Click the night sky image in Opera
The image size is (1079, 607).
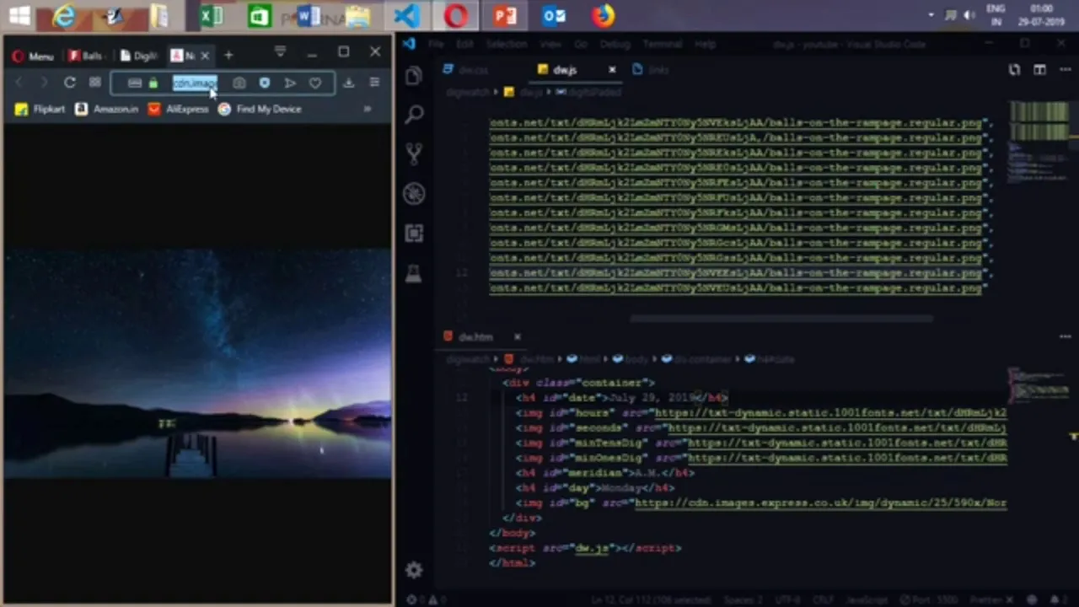click(197, 363)
